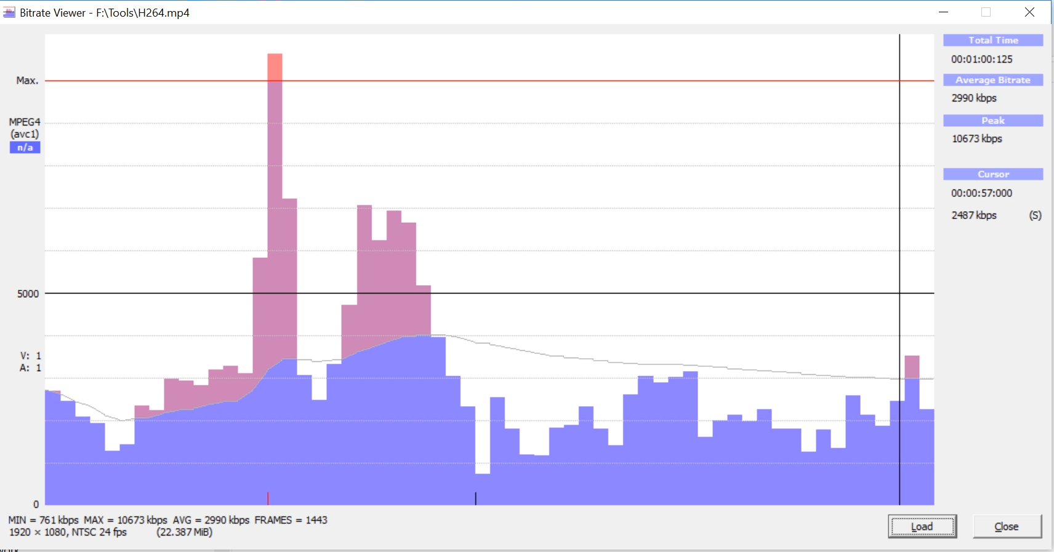Screen dimensions: 1054x552
Task: Click the Average Bitrate header label
Action: coord(993,80)
